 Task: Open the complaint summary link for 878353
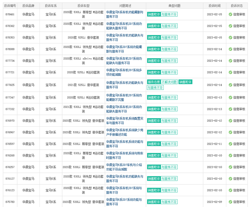pyautogui.click(x=125, y=38)
